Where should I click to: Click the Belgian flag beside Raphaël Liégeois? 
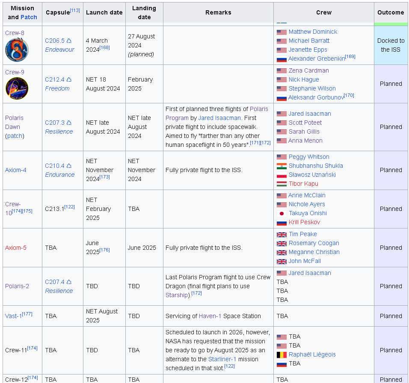282,355
